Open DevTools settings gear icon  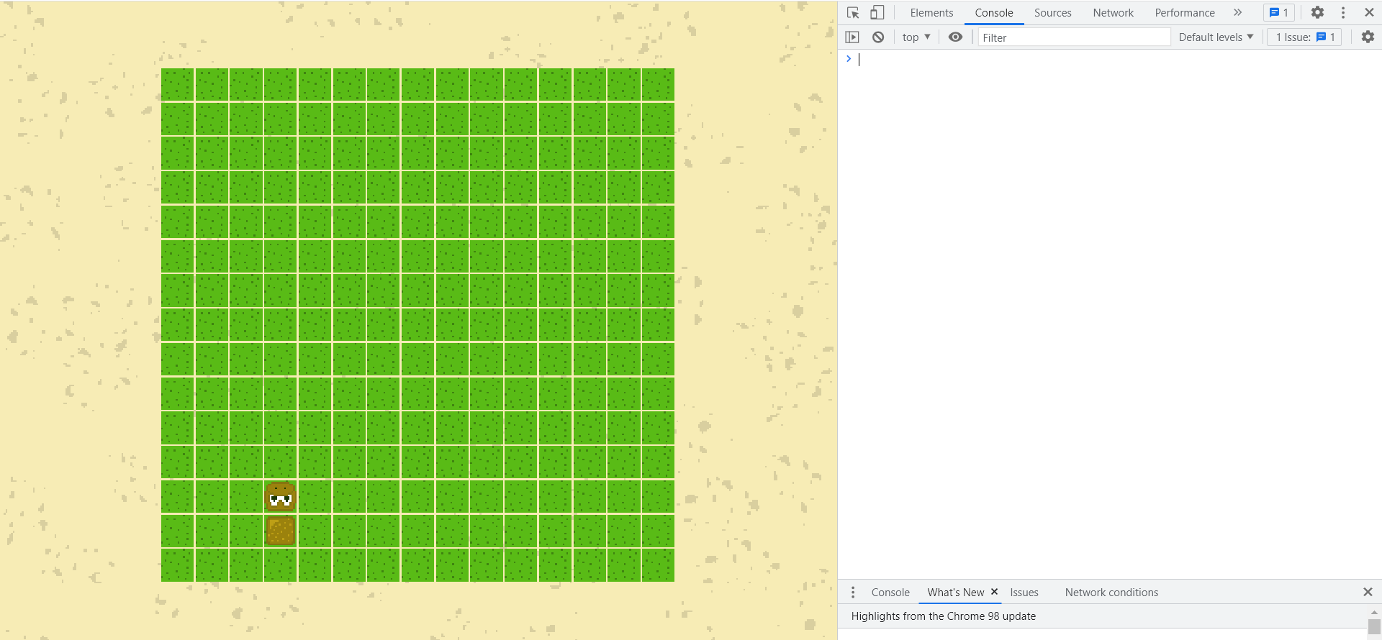click(1317, 13)
